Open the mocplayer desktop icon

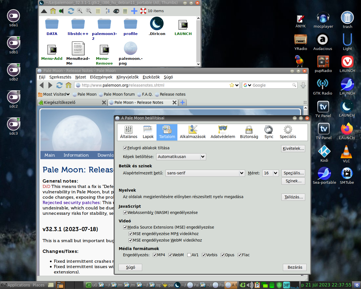(323, 20)
